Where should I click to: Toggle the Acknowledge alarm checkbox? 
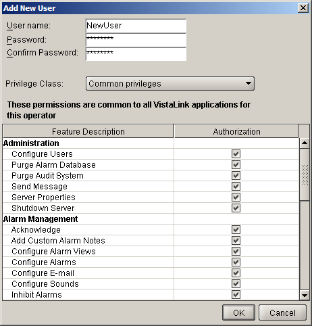point(236,230)
